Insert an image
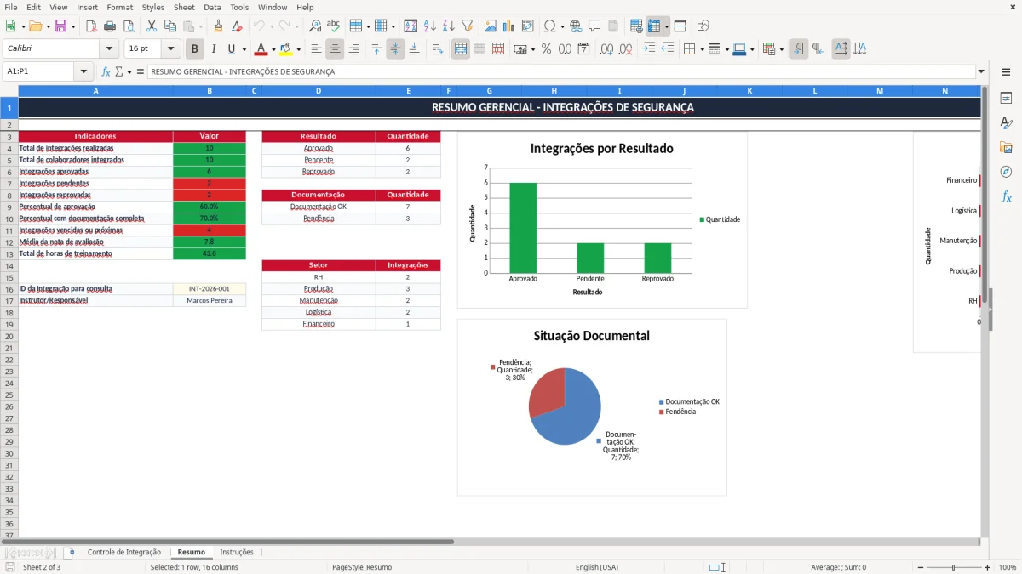 coord(491,26)
